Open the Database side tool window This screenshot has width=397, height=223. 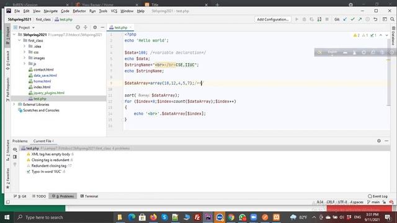point(393,36)
